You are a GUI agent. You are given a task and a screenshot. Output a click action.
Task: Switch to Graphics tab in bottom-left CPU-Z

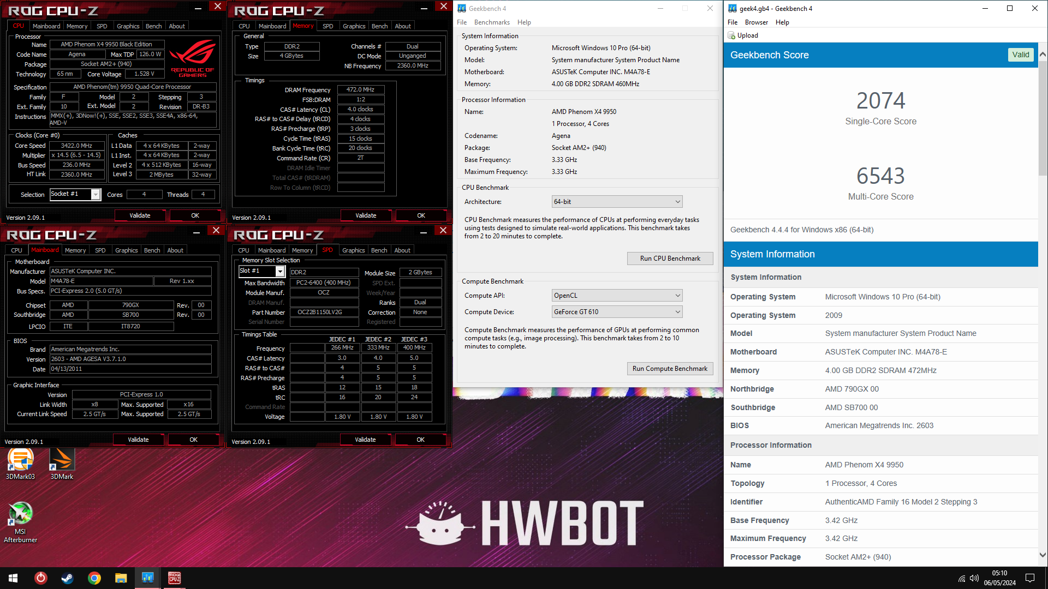[x=126, y=250]
